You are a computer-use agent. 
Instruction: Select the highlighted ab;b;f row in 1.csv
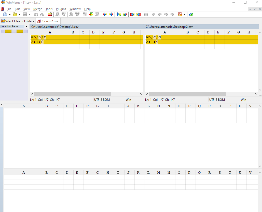(x=38, y=37)
